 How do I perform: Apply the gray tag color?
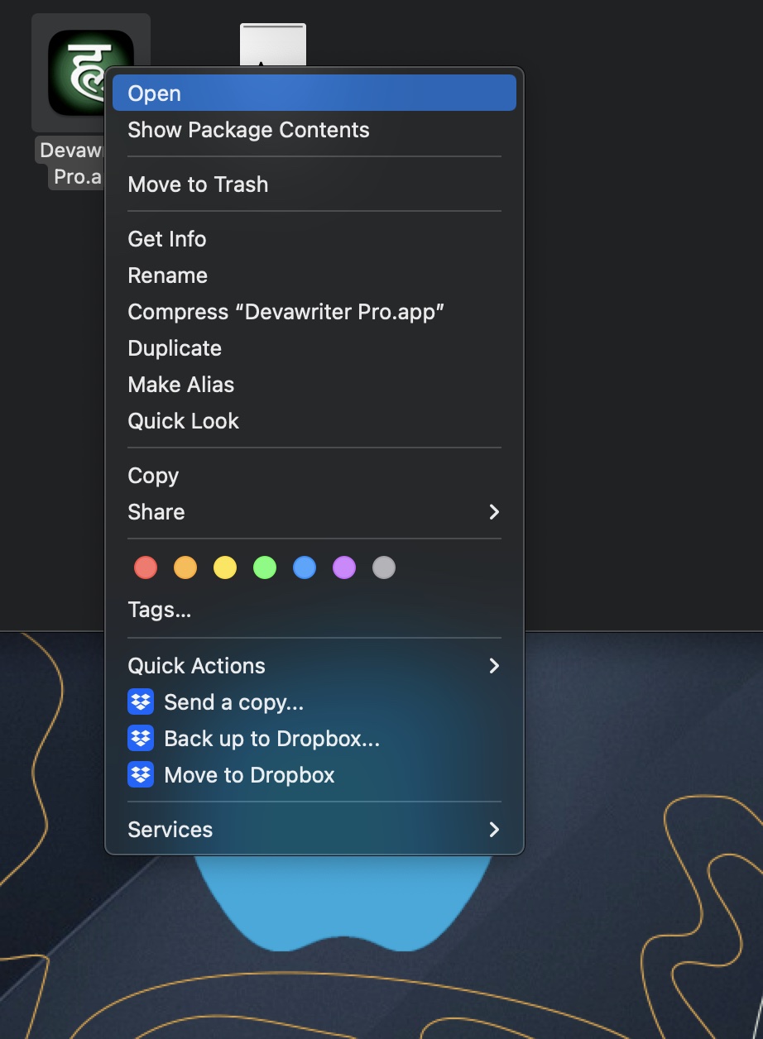coord(384,567)
